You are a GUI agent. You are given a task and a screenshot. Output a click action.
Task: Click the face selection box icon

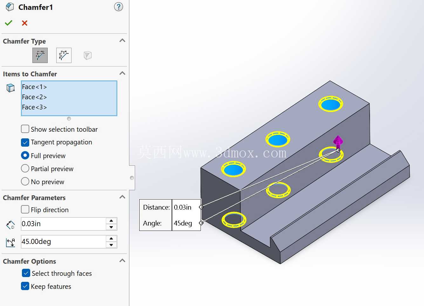click(10, 88)
